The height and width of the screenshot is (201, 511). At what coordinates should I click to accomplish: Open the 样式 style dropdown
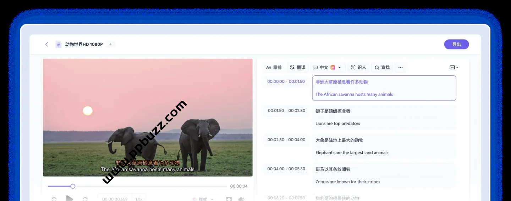pos(203,199)
